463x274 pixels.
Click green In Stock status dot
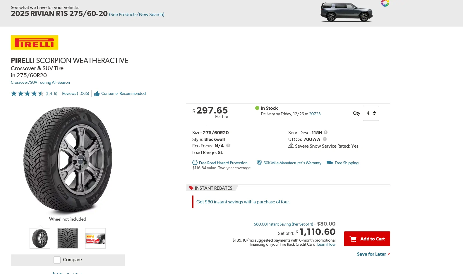point(257,108)
